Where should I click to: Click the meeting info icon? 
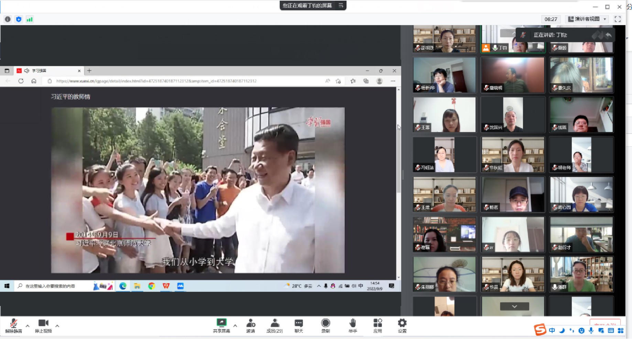pyautogui.click(x=8, y=19)
